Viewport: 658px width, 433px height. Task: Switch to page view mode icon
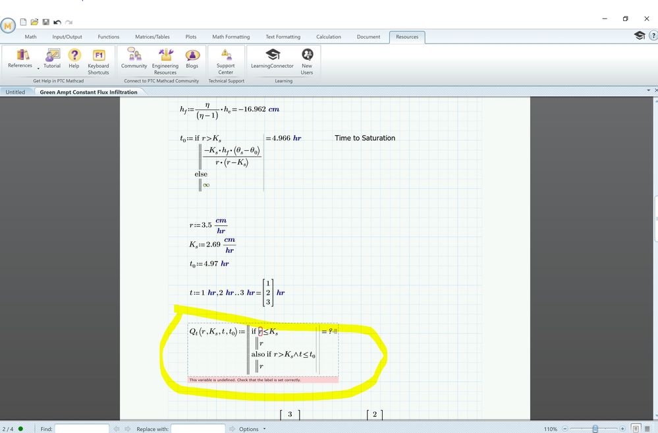pos(636,429)
